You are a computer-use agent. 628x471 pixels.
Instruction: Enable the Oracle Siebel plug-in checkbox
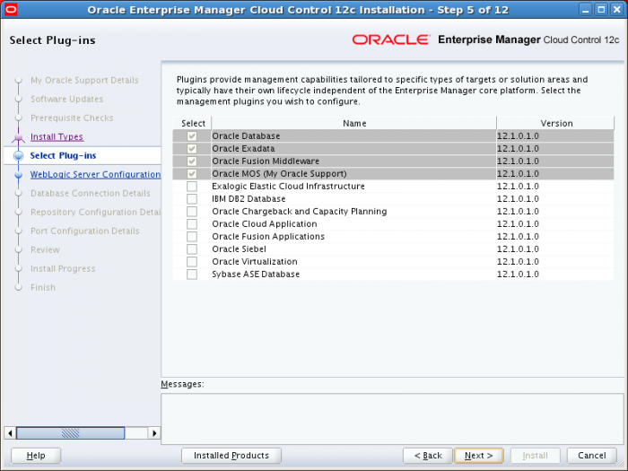[x=192, y=249]
